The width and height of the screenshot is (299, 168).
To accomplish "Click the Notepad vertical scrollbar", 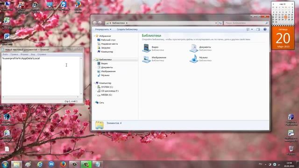I will pyautogui.click(x=81, y=76).
